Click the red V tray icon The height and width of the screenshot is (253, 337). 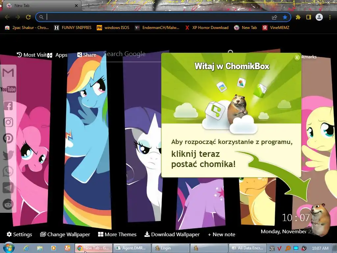tap(280, 248)
